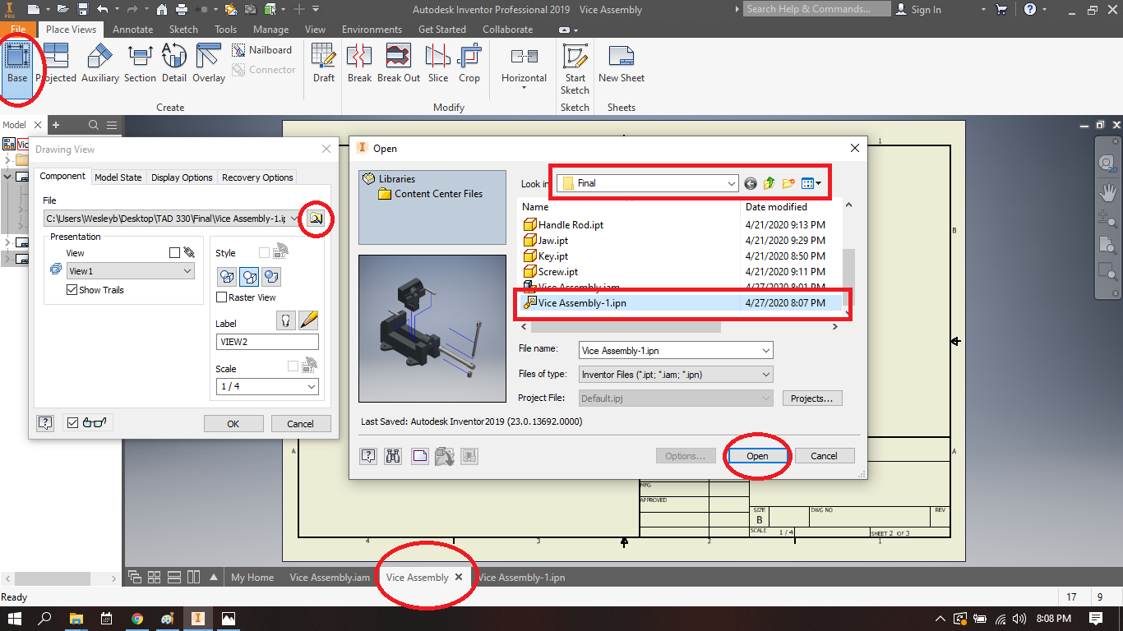Viewport: 1123px width, 631px height.
Task: Enable the Raster View option
Action: point(222,297)
